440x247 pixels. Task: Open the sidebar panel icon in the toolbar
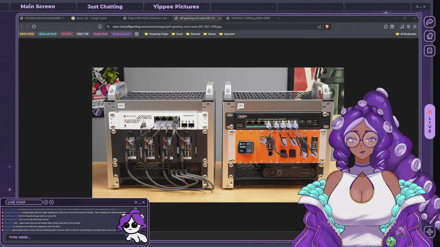click(x=392, y=26)
